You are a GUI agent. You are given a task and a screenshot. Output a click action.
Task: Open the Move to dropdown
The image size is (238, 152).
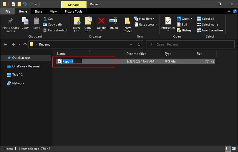click(x=77, y=25)
